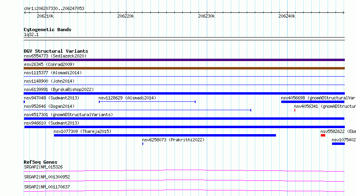Open the nsv1128629 (Alsmadi2014) variant label

[127, 98]
